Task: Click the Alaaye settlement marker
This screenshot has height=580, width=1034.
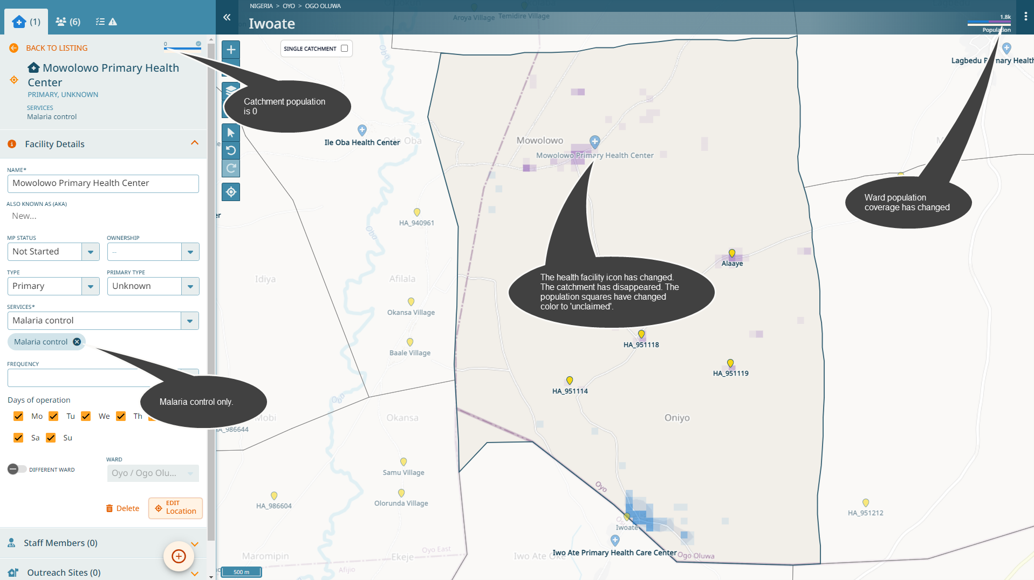Action: (x=732, y=253)
